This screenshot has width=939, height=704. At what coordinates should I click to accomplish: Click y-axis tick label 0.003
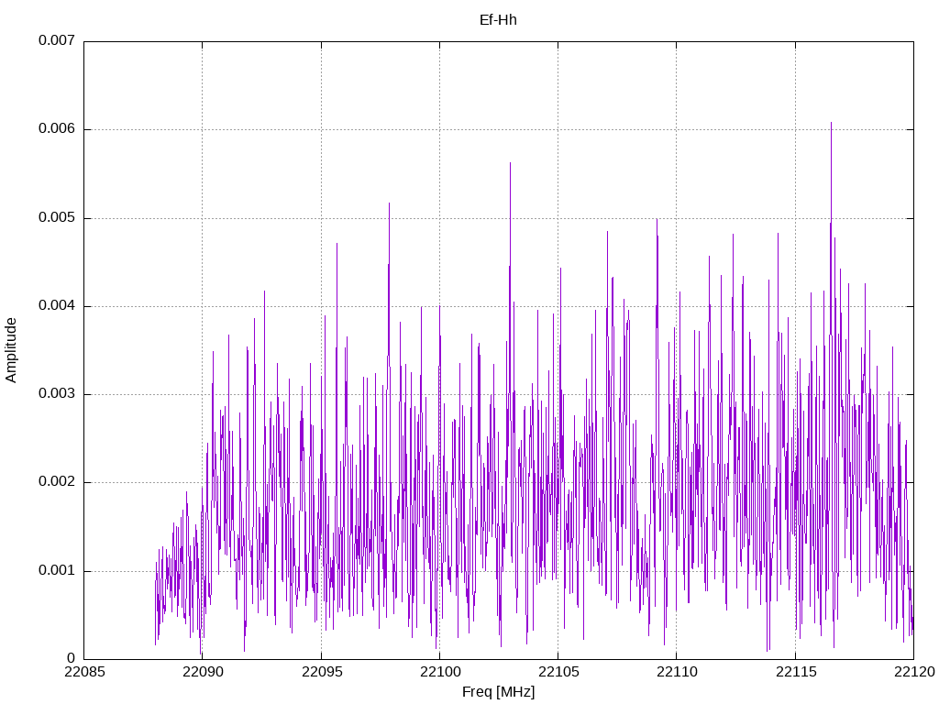57,394
